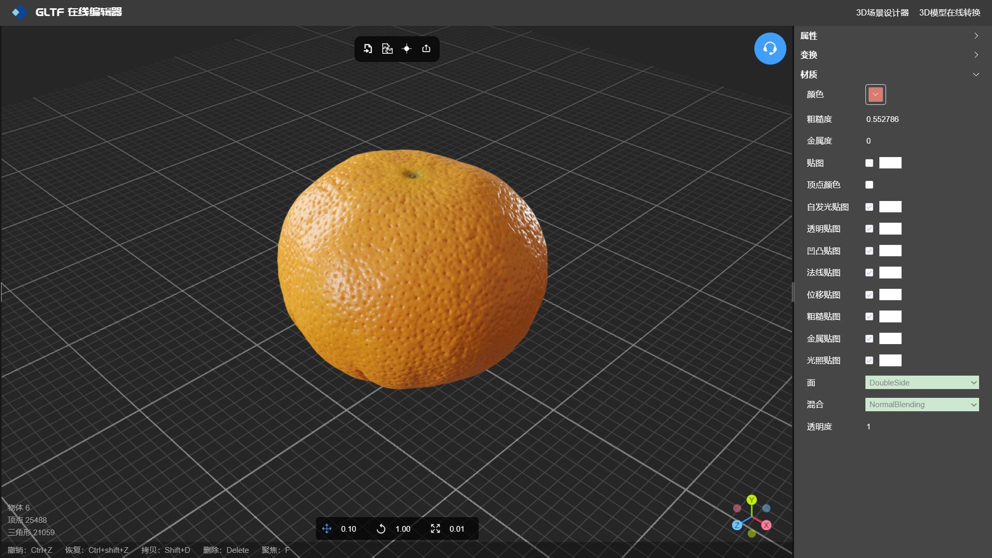
Task: Click the 物体 6 stat text
Action: point(19,507)
